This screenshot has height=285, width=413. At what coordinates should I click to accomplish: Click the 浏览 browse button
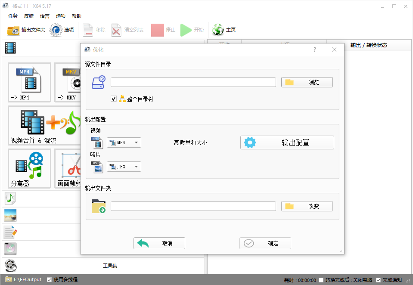coord(307,82)
